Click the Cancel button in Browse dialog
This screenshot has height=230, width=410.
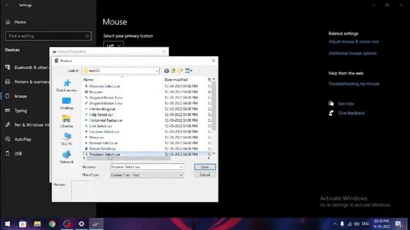[205, 174]
